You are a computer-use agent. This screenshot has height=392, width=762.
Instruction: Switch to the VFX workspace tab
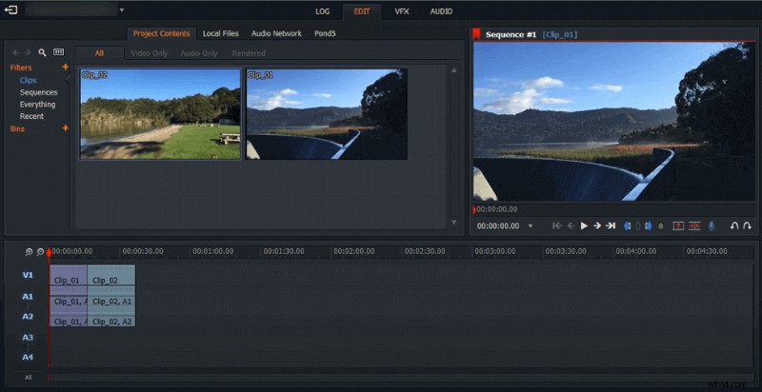click(x=401, y=11)
